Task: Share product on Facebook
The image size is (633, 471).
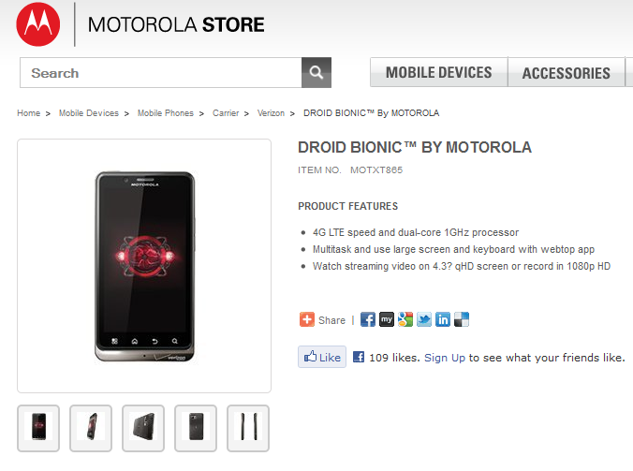Action: [x=368, y=319]
